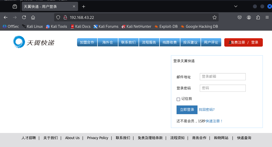The width and height of the screenshot is (272, 147).
Task: Open the browser home page
Action: coord(33,18)
